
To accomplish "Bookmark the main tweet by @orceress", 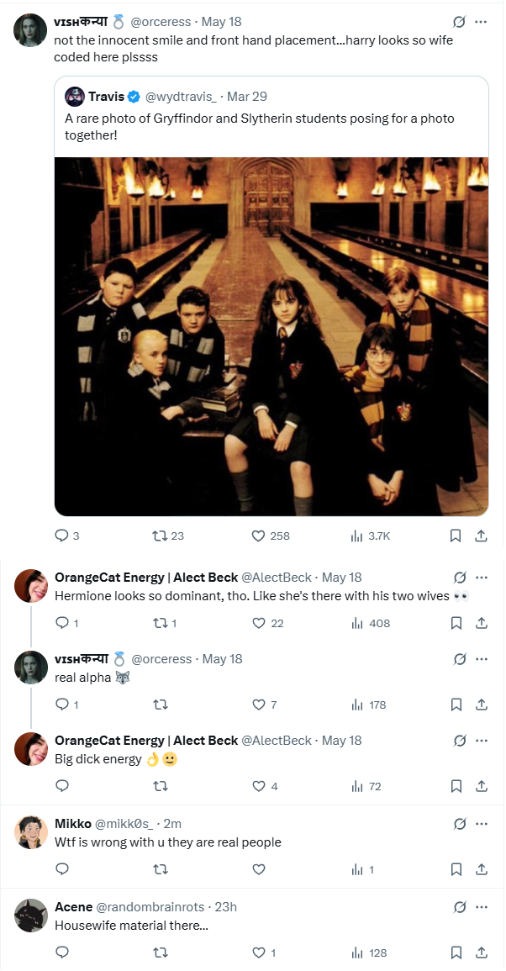I will [x=456, y=536].
